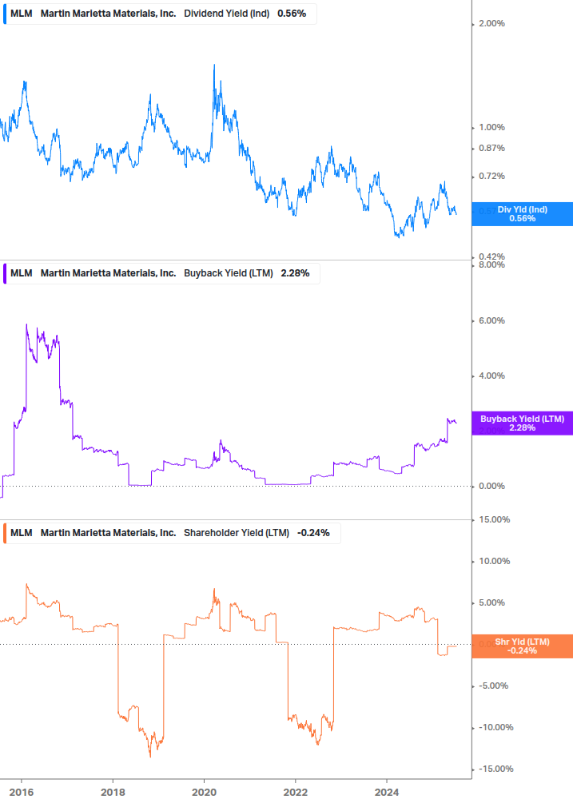Click the 6.00% tick of the buyback pane
Viewport: 573px width, 803px height.
(491, 320)
